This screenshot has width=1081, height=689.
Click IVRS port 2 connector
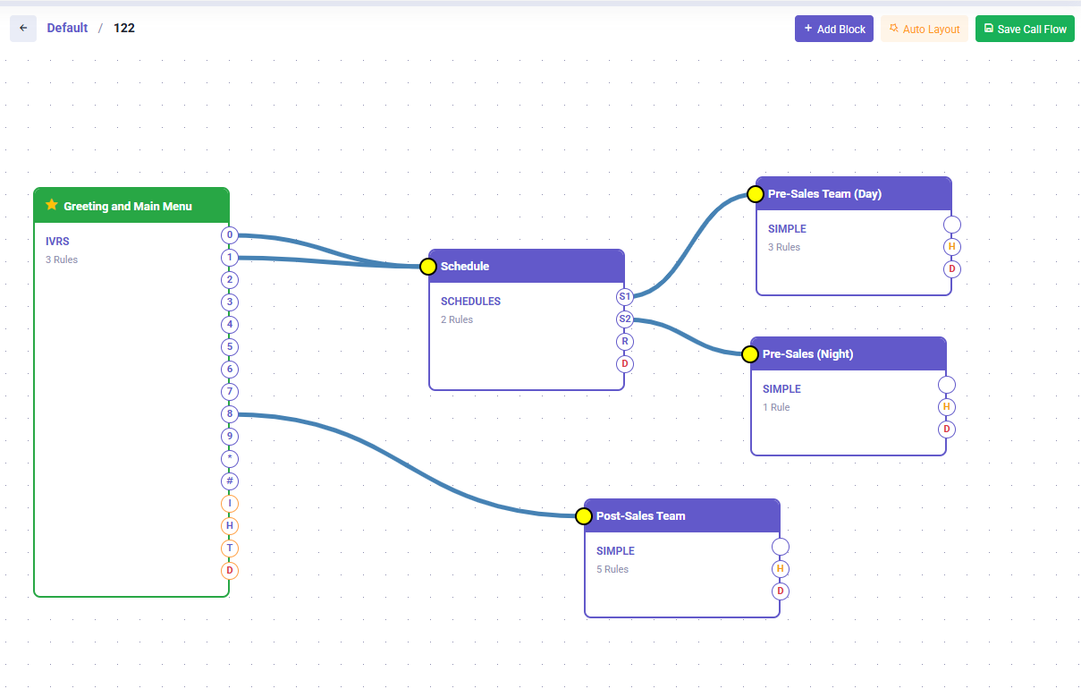230,280
